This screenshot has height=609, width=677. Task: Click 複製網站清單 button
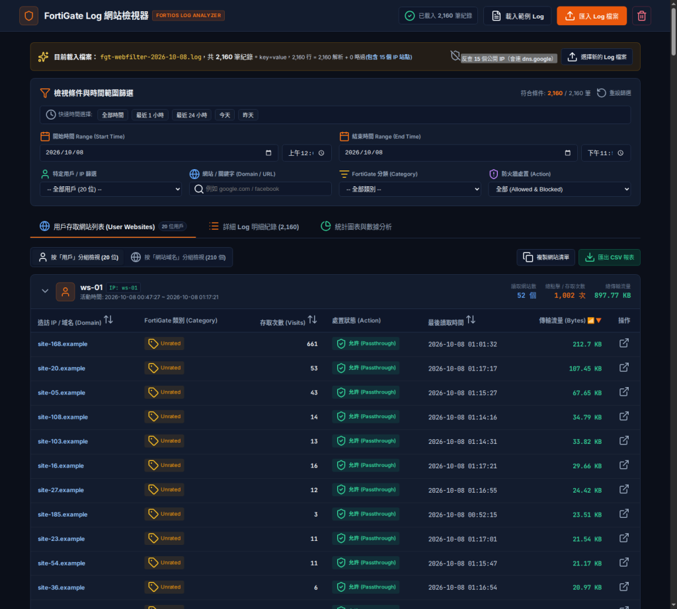pos(545,258)
